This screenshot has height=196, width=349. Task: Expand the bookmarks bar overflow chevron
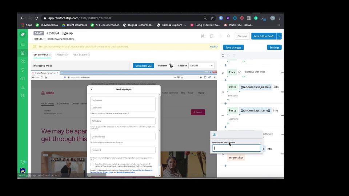pos(279,25)
